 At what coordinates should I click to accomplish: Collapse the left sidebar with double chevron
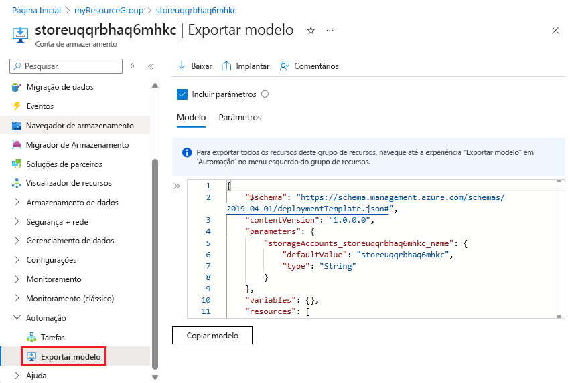click(x=151, y=66)
